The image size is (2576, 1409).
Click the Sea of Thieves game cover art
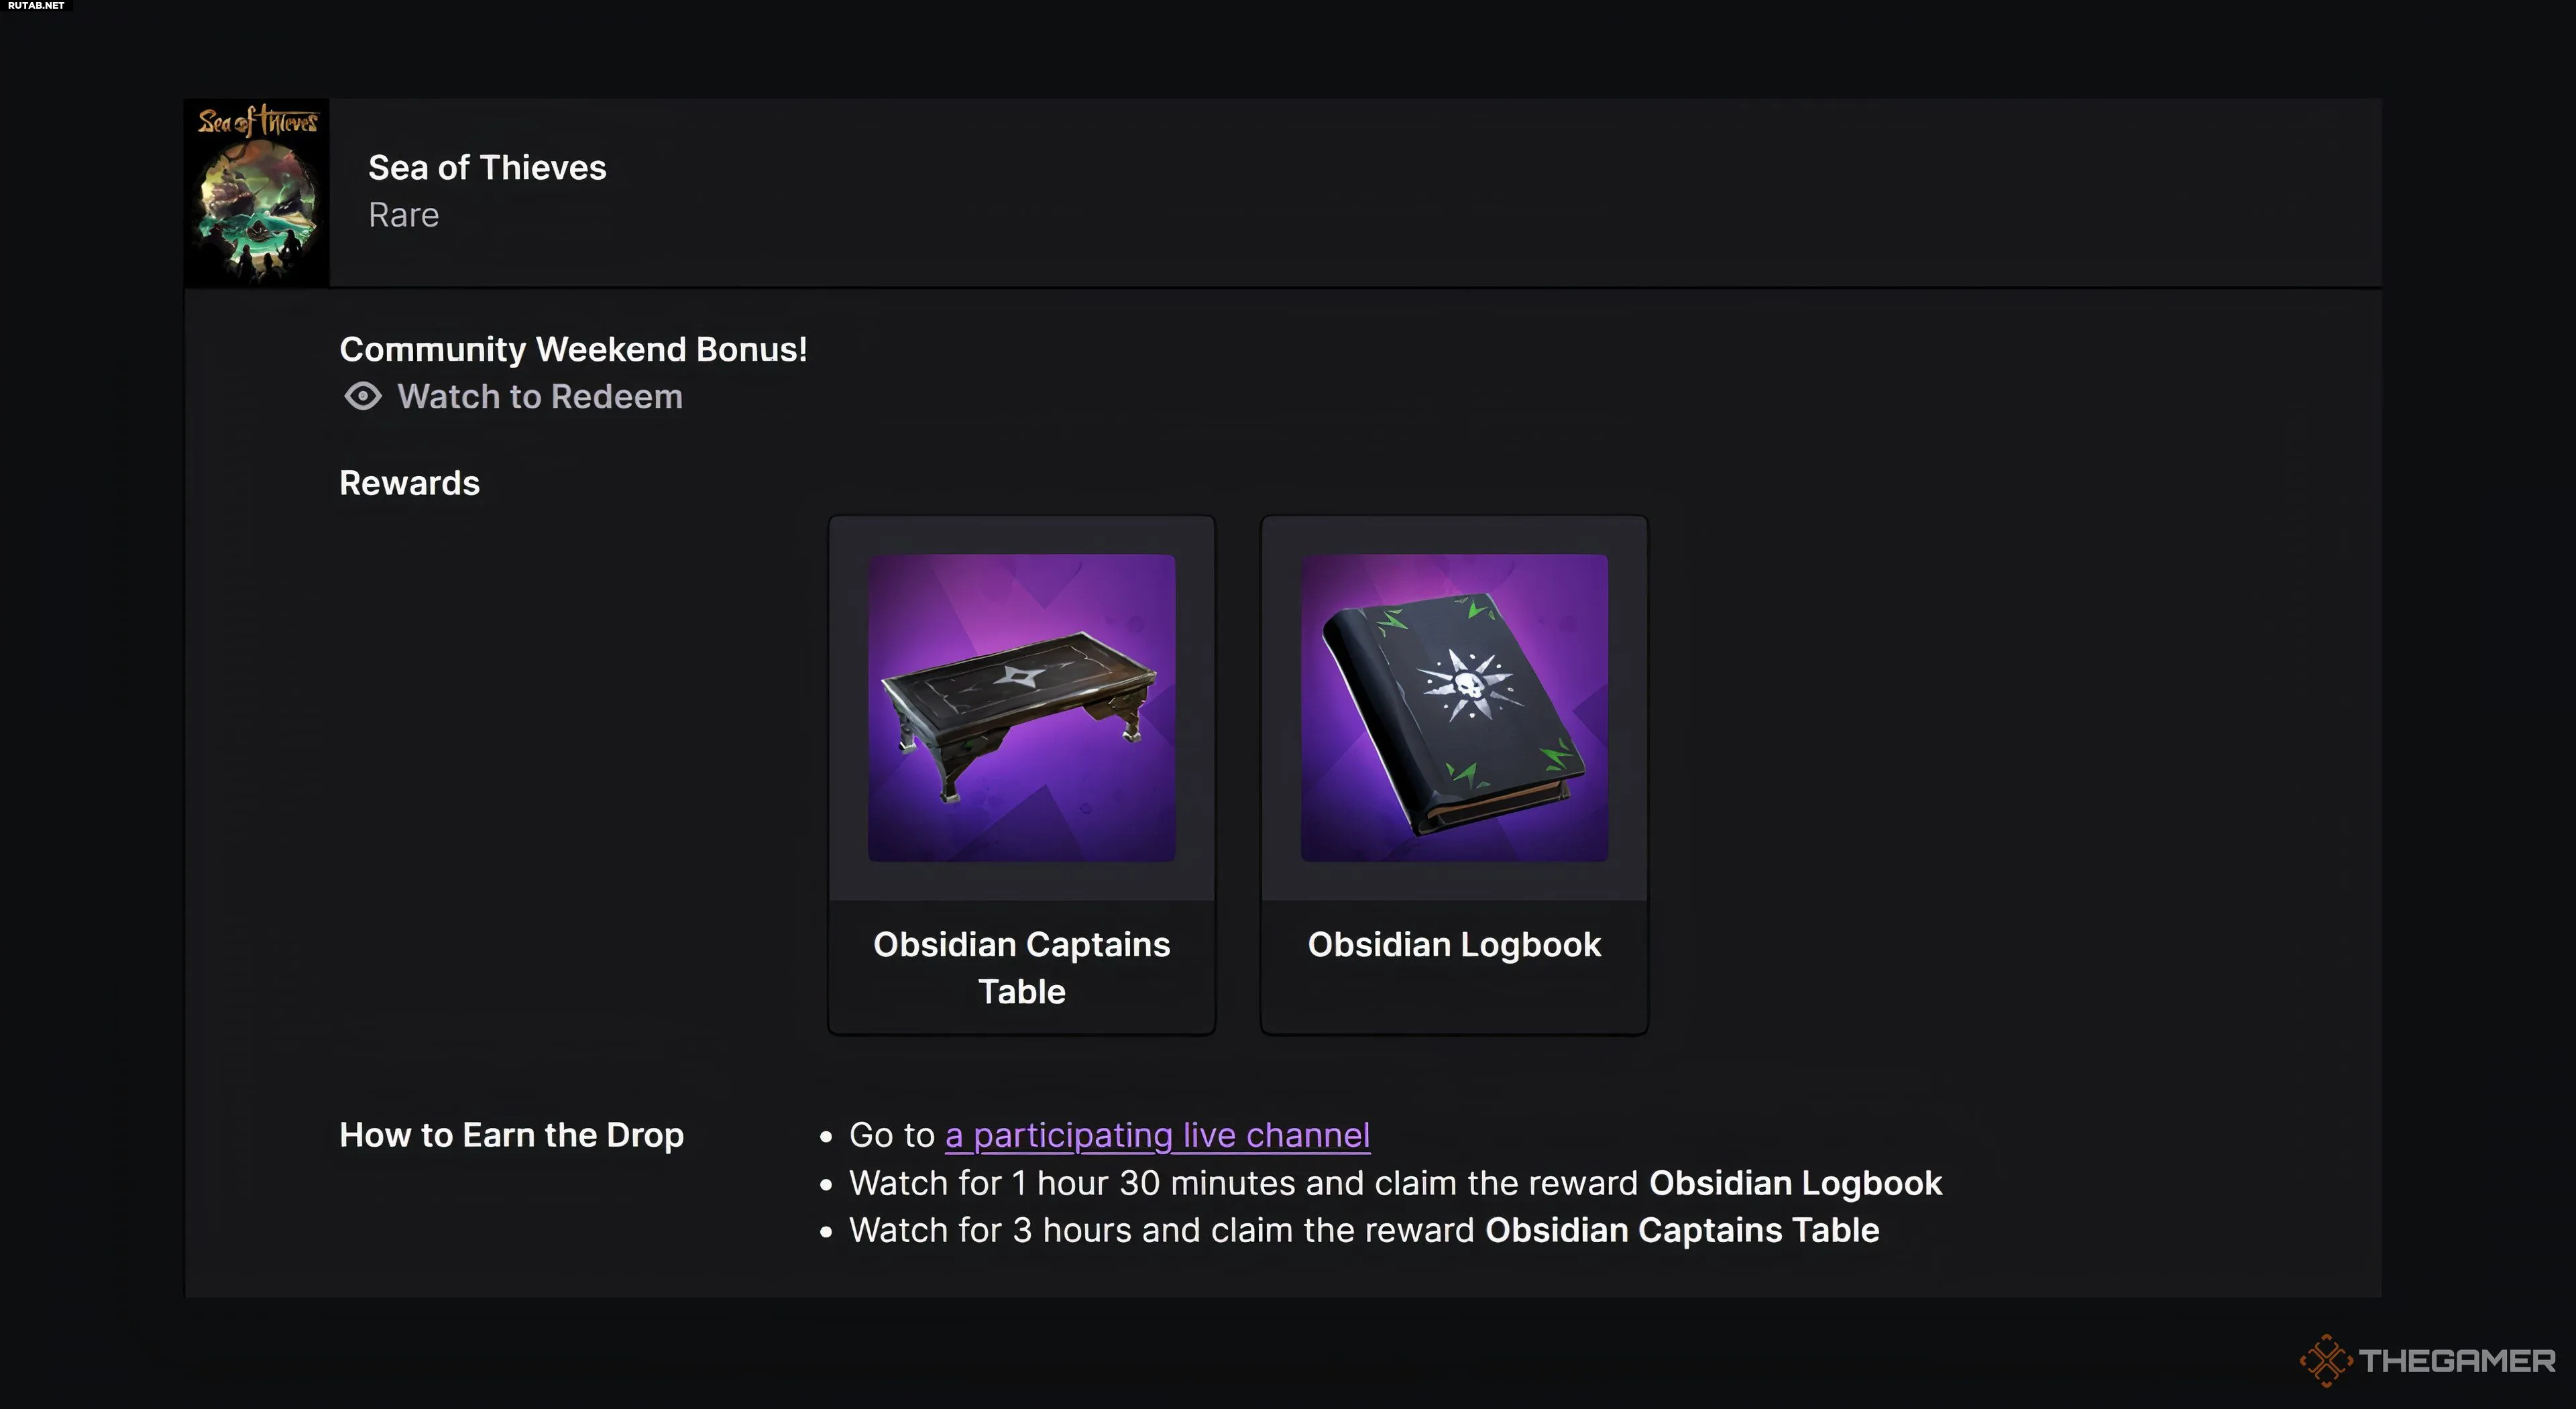click(257, 193)
